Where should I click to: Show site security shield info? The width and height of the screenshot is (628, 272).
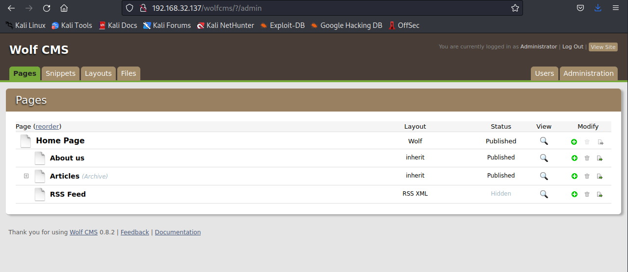pos(130,8)
